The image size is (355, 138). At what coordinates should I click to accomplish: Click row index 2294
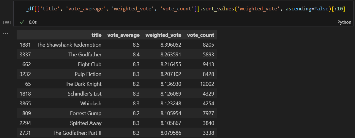(x=25, y=123)
